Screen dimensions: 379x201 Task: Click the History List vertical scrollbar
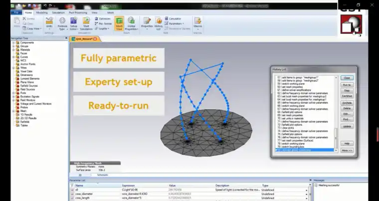336,114
